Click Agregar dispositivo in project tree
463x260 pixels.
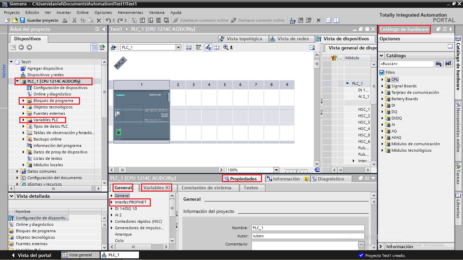[45, 68]
